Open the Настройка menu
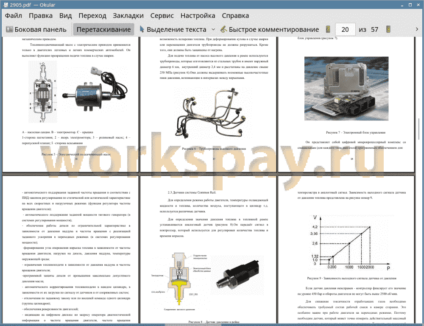The image size is (424, 326). (x=198, y=16)
